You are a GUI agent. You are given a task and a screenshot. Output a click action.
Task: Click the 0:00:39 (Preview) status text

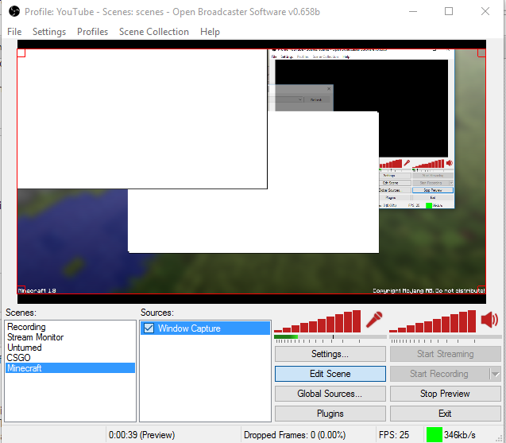[141, 435]
